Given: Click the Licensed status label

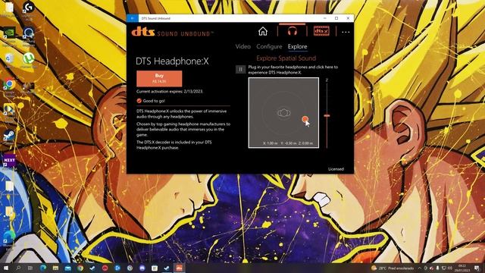Looking at the screenshot, I should click(336, 169).
